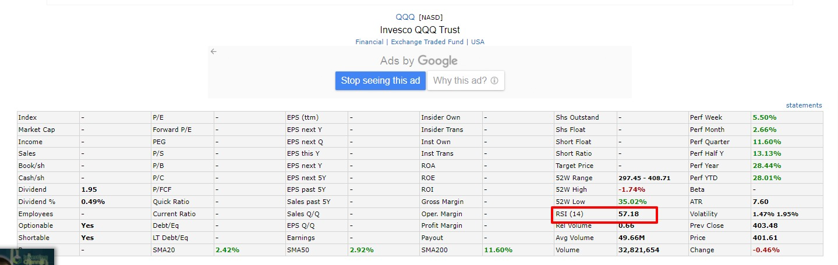
Task: Click the Payout label
Action: click(432, 238)
